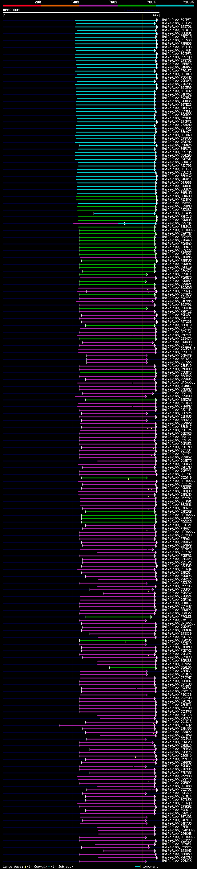Click the cyan alignment bar for UniRef100_B9IPF2

pos(116,20)
